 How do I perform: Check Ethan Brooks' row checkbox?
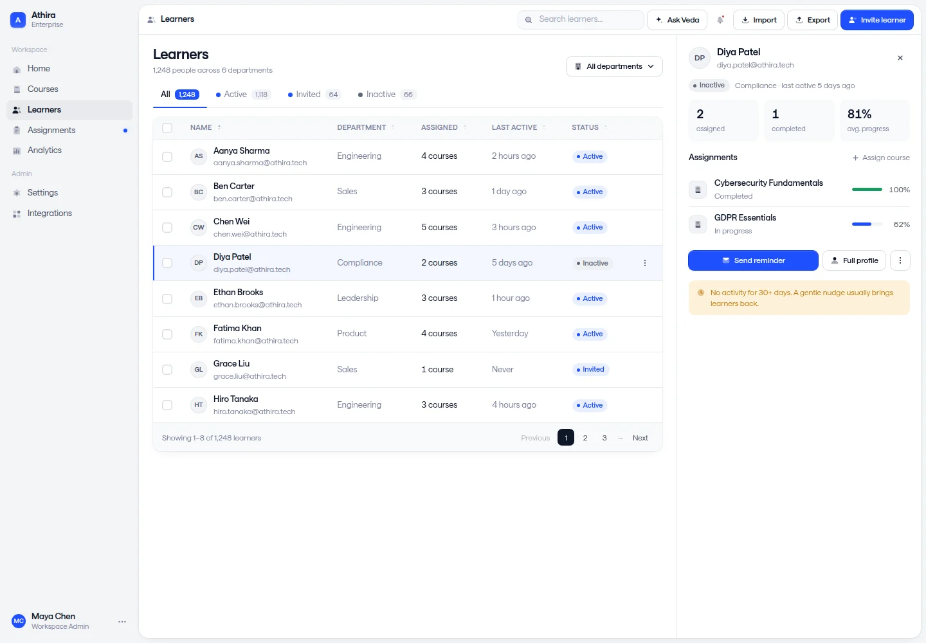(x=167, y=299)
